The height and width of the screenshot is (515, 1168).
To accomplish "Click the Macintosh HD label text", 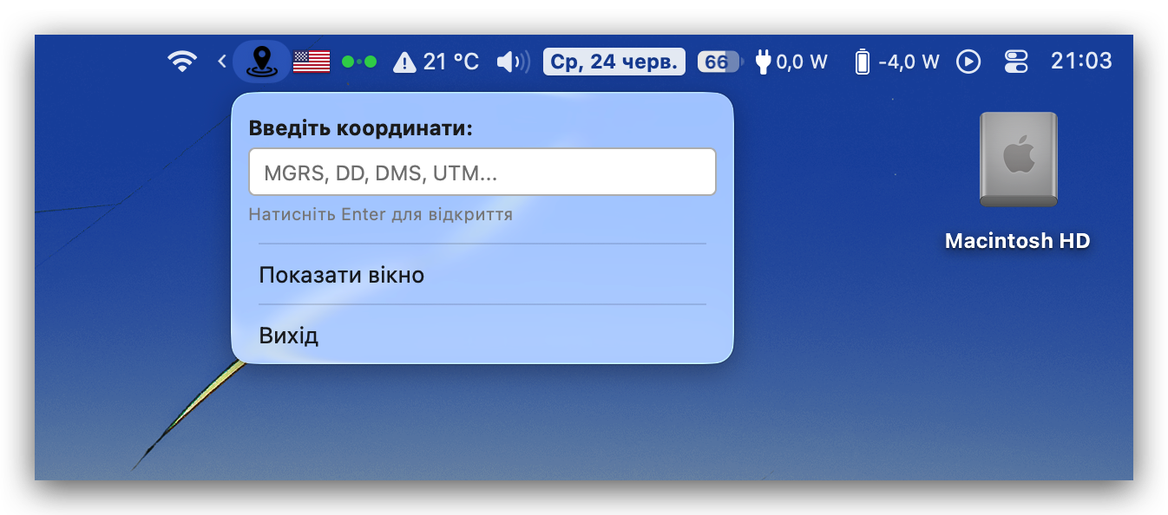I will (x=1018, y=241).
